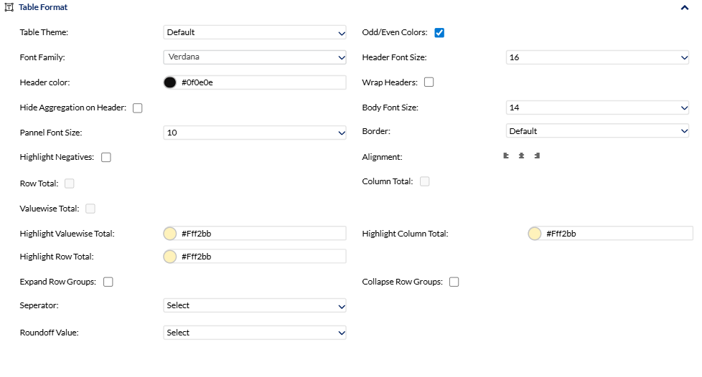Image resolution: width=702 pixels, height=377 pixels.
Task: Open the Table Theme dropdown
Action: tap(255, 32)
